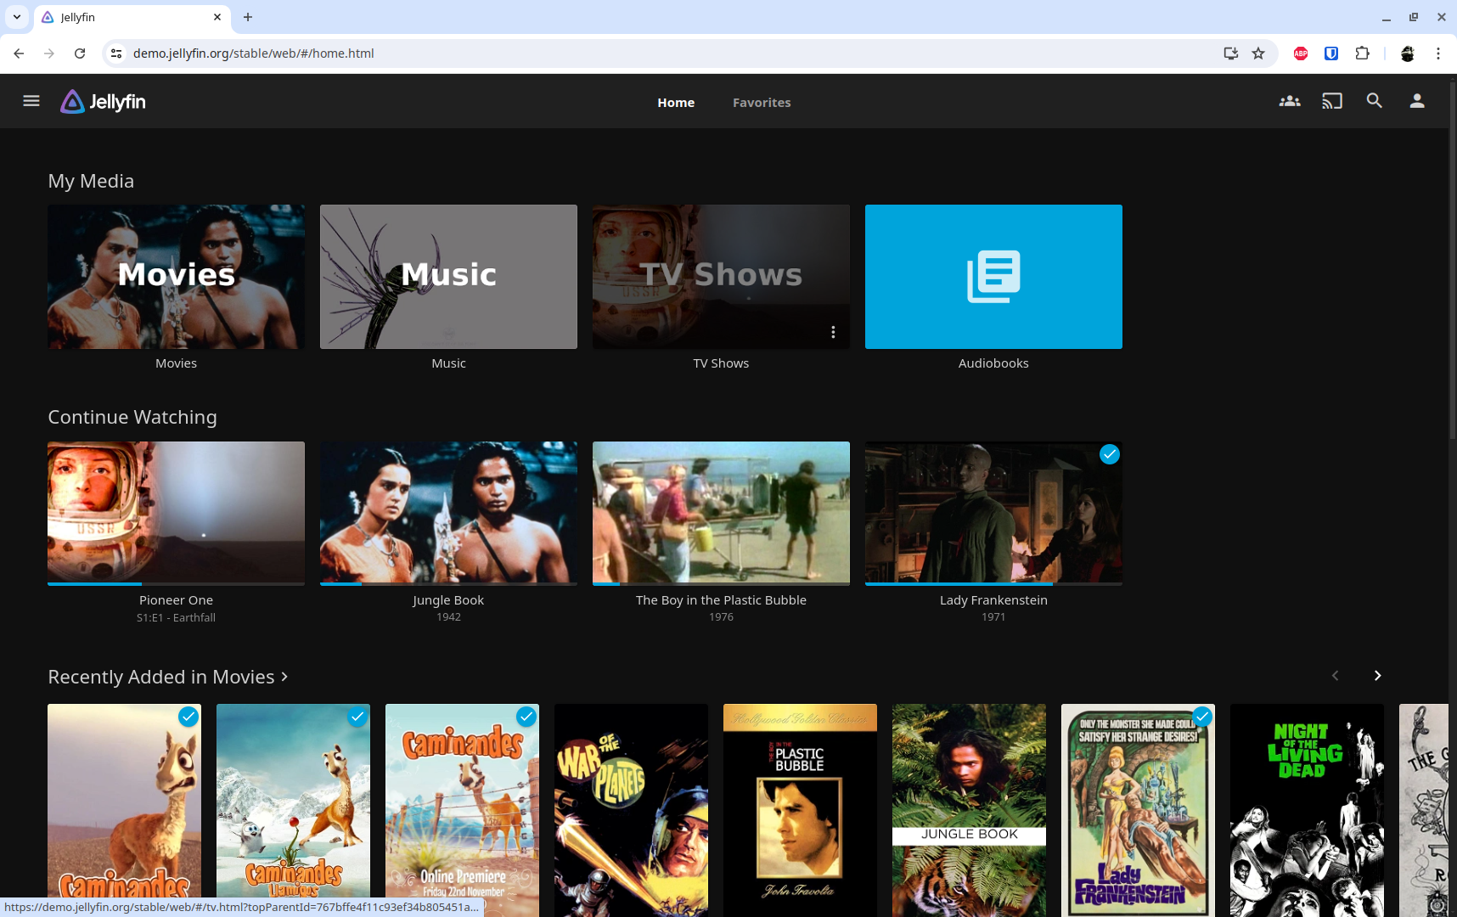View site information icon in address bar
The width and height of the screenshot is (1457, 917).
tap(116, 53)
